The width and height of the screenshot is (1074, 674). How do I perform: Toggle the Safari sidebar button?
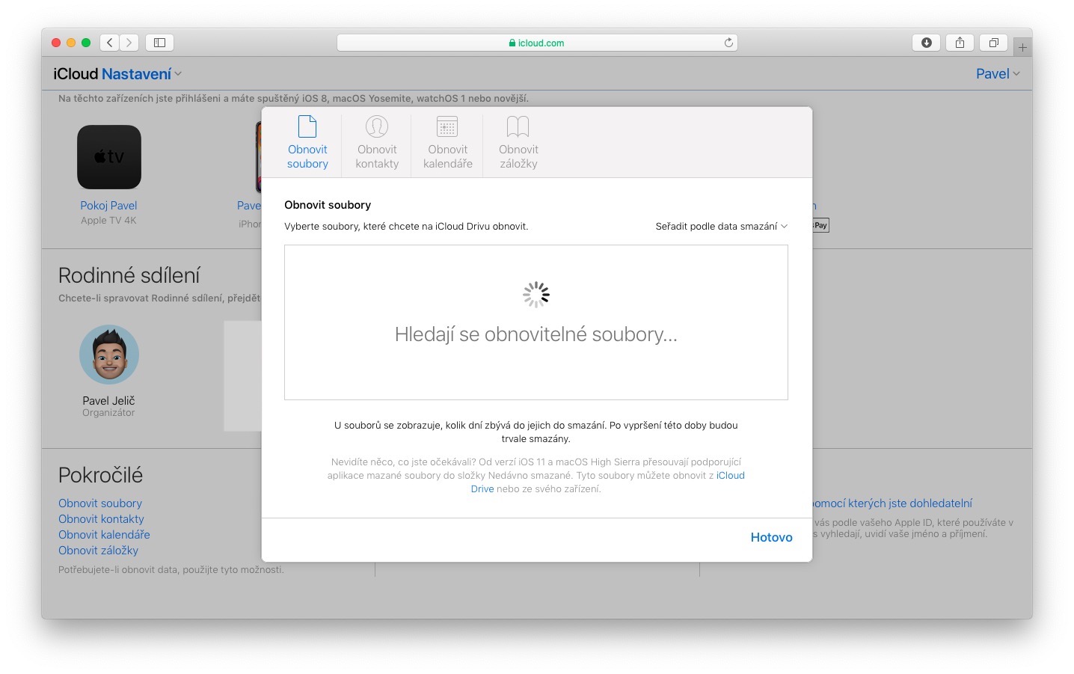tap(159, 43)
